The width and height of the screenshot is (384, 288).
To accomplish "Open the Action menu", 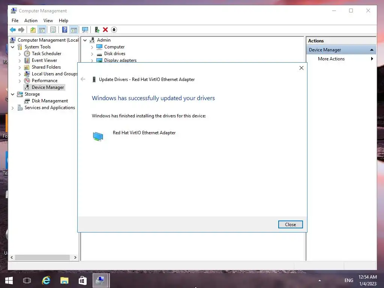I will (31, 21).
